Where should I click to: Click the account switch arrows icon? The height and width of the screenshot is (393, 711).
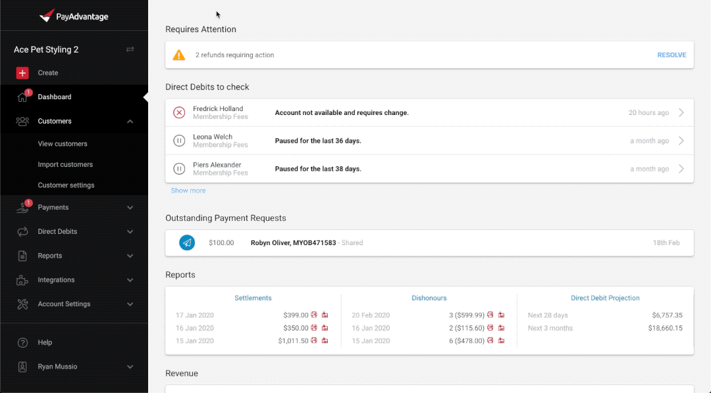[130, 49]
